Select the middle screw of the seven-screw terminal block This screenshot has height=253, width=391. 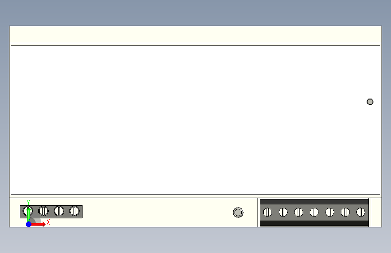pyautogui.click(x=314, y=212)
